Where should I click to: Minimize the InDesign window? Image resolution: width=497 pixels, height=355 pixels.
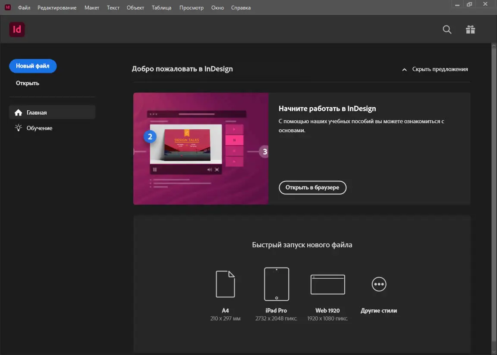point(457,4)
